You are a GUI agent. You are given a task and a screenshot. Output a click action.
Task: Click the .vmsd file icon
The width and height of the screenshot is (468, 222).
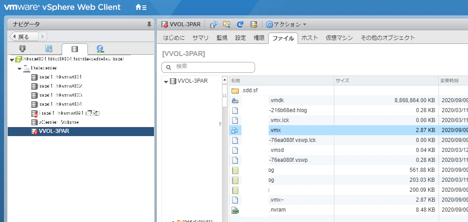coord(235,150)
